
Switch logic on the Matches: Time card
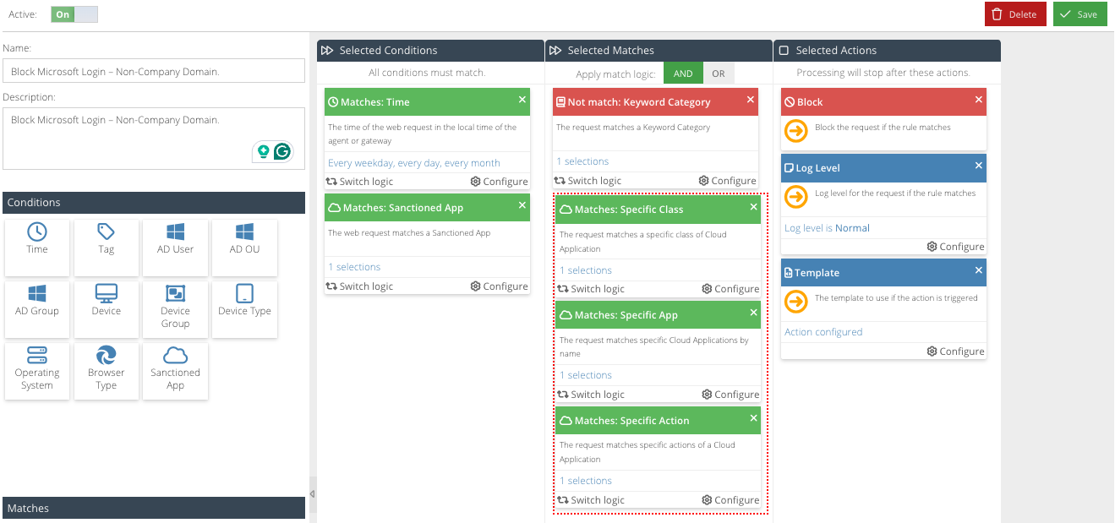[359, 181]
